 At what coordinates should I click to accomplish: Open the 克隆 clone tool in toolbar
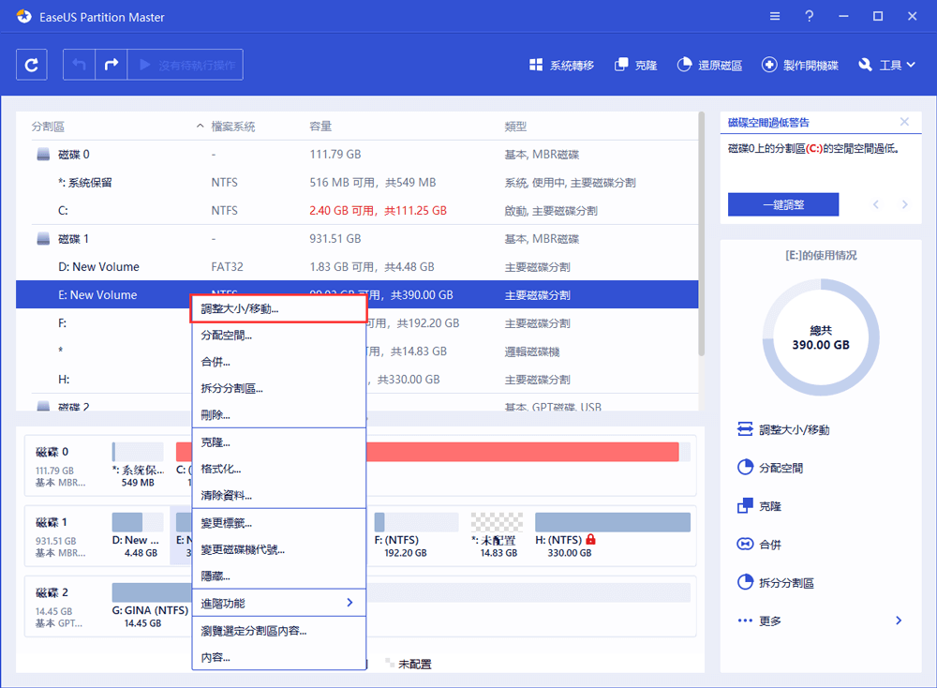point(636,66)
